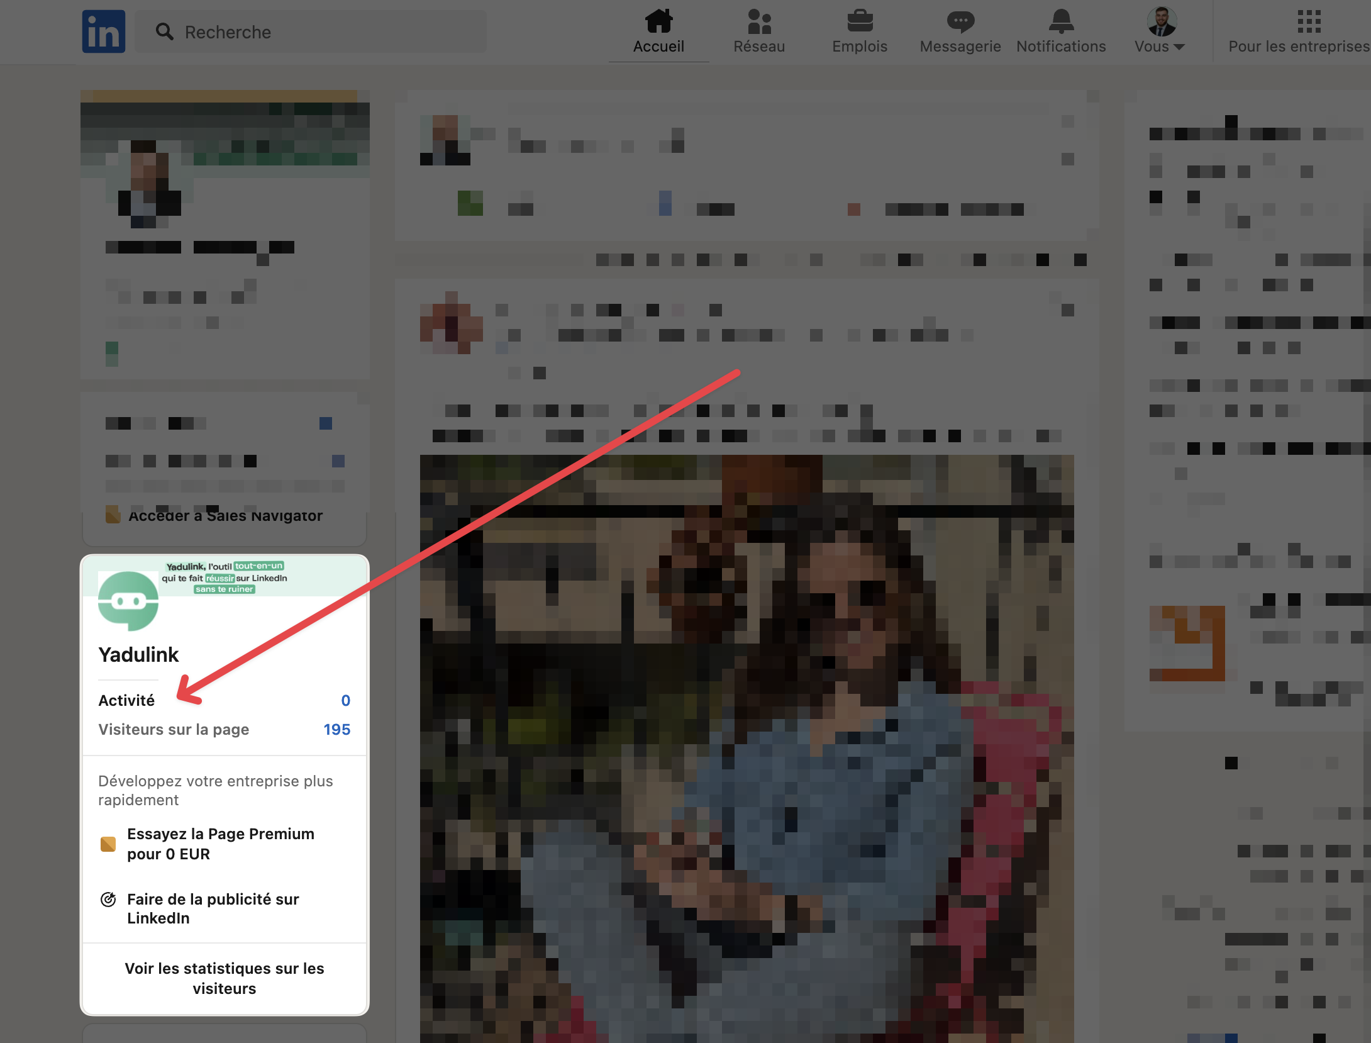1371x1043 pixels.
Task: Open Messagerie chat bubble icon
Action: pos(960,21)
